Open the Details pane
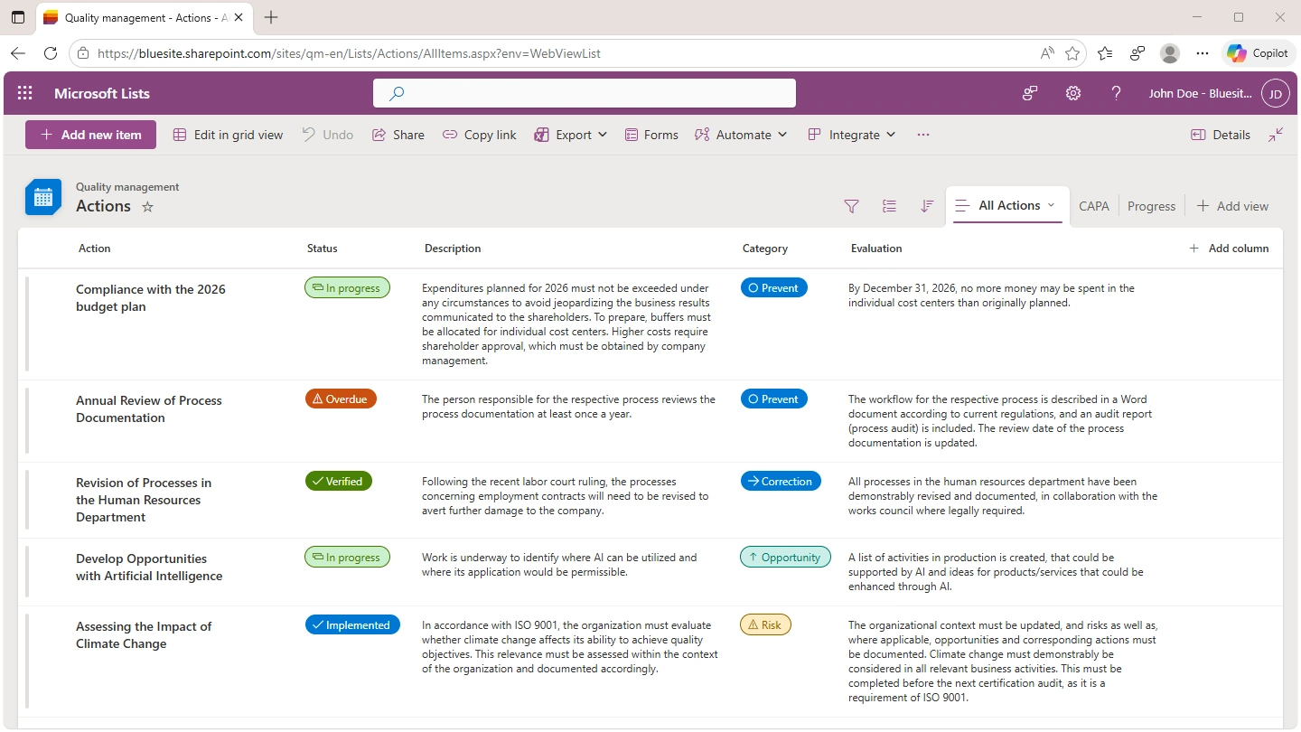 coord(1221,135)
